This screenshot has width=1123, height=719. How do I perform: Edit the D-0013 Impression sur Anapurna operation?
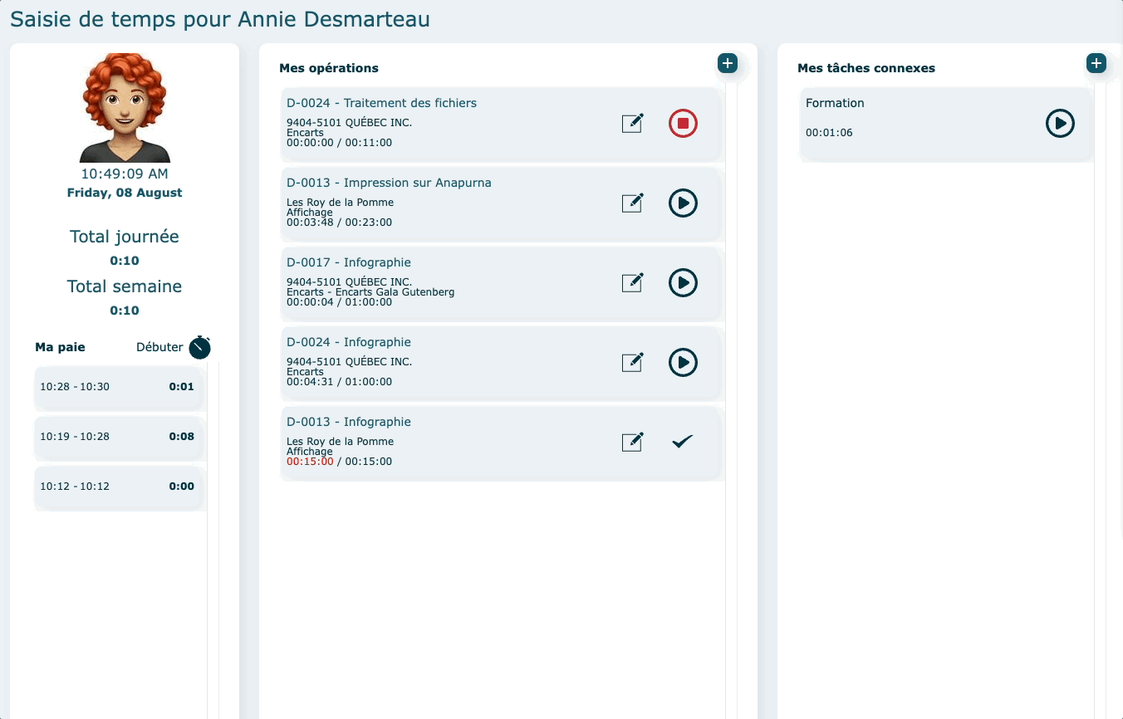pos(632,203)
